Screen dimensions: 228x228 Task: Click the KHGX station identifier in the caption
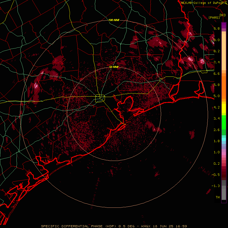pos(146,226)
